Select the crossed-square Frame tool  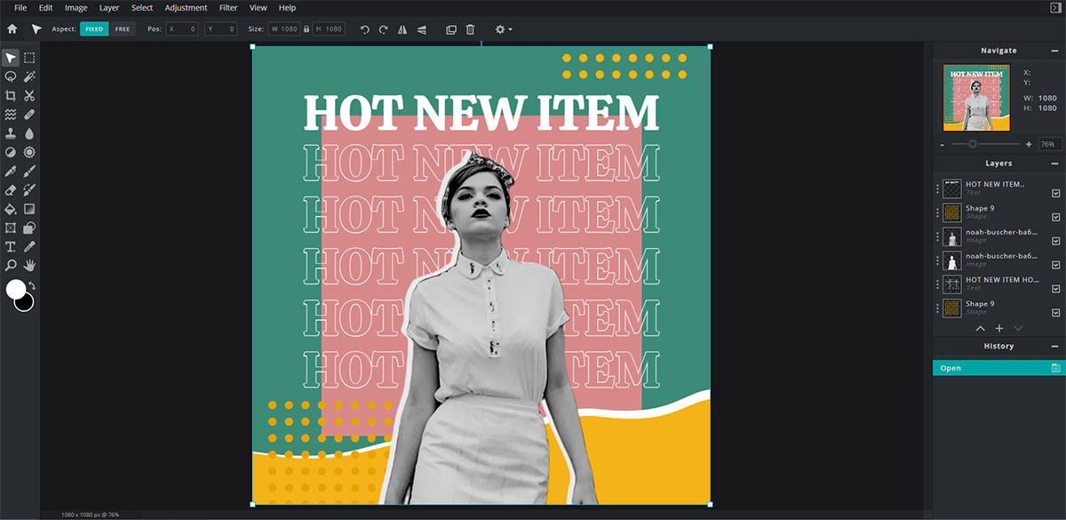[11, 228]
